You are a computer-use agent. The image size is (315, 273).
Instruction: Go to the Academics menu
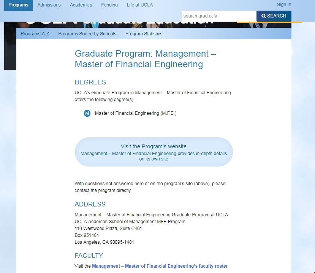(x=81, y=5)
